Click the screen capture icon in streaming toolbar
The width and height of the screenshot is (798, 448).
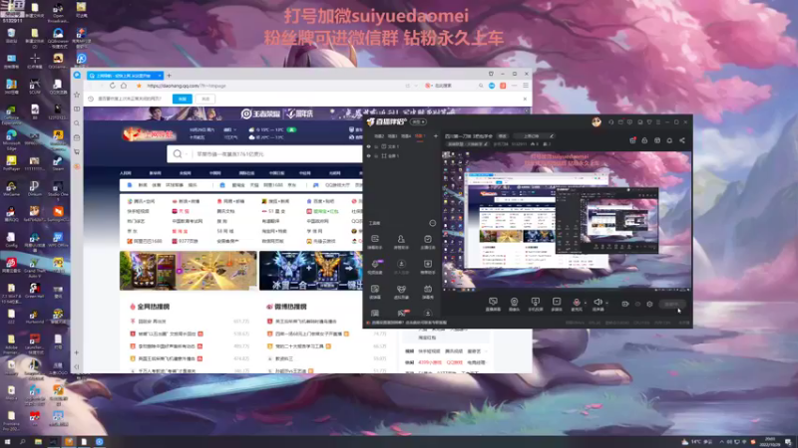[x=493, y=302]
